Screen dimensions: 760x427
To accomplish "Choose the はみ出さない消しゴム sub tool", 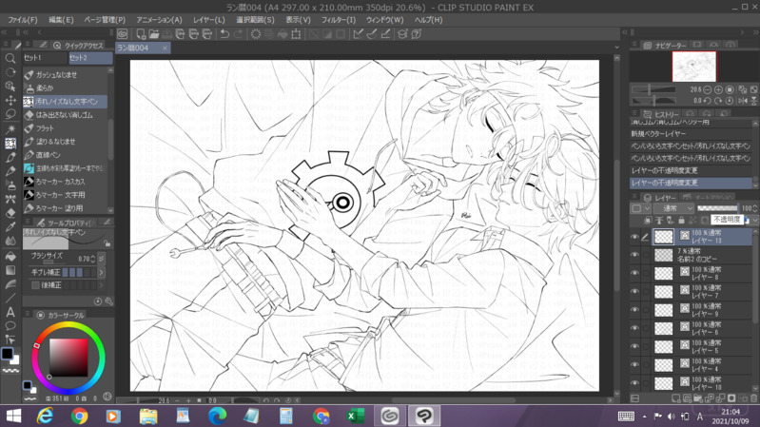I will pos(65,115).
